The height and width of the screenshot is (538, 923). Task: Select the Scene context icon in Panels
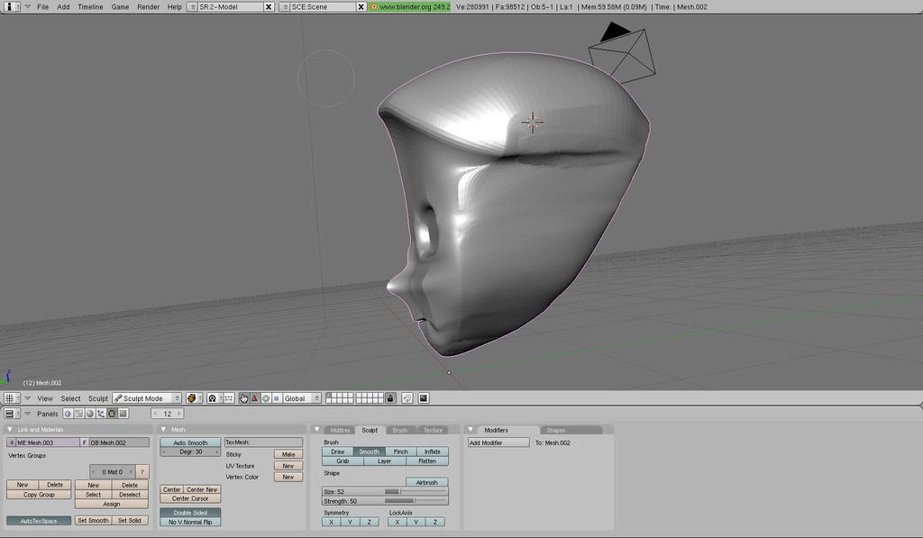123,414
